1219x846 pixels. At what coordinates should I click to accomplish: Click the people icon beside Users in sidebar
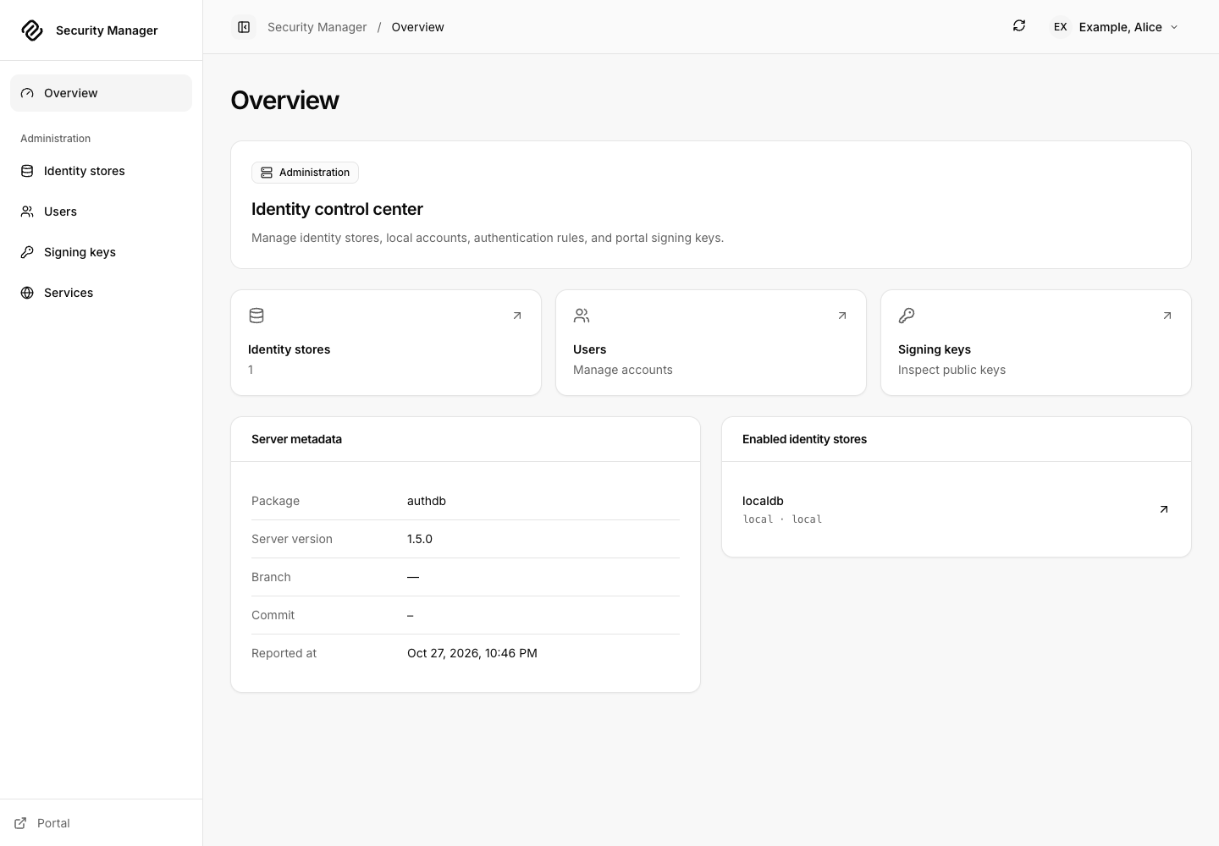tap(27, 211)
